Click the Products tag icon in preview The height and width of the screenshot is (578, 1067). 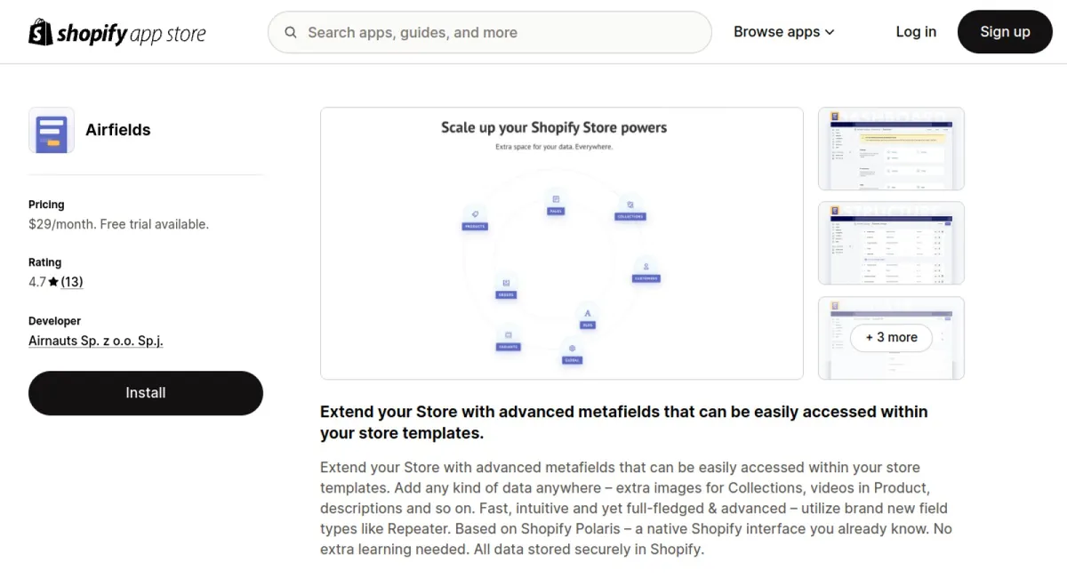475,214
